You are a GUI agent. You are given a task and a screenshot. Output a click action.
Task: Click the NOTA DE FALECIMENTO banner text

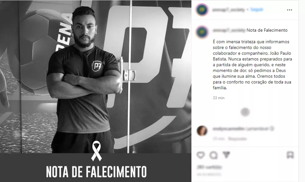click(x=96, y=172)
